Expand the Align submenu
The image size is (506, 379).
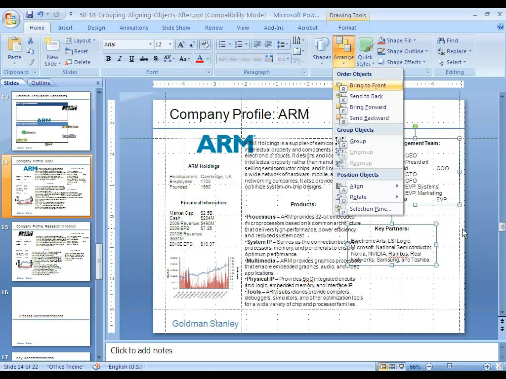368,186
